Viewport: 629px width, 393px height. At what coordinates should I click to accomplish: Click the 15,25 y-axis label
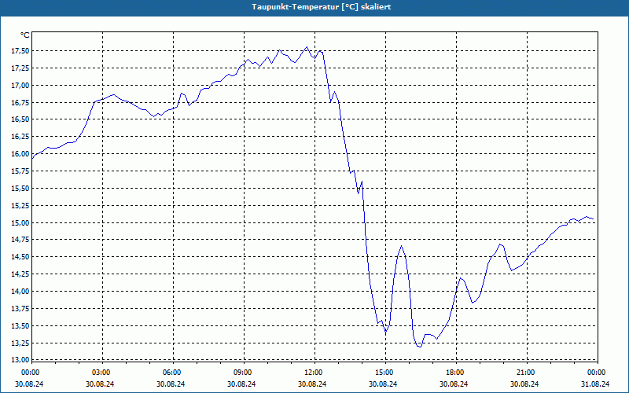(x=20, y=206)
